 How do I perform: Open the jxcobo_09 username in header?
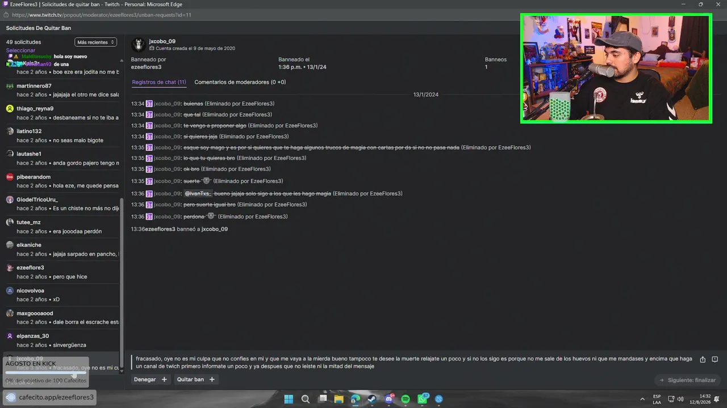(162, 41)
